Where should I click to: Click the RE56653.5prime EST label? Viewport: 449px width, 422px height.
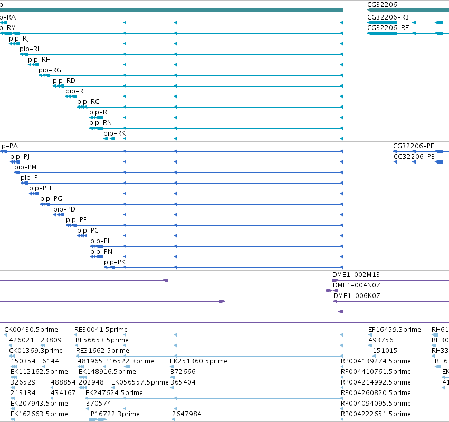[x=102, y=340]
